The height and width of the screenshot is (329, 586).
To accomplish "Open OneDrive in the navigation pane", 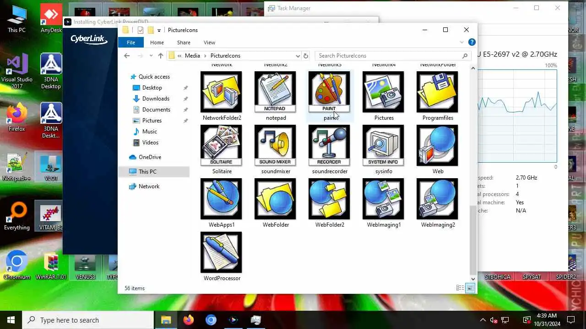I will tap(150, 157).
